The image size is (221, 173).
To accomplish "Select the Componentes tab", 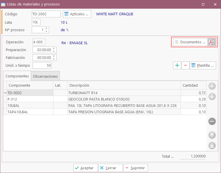I will (x=17, y=76).
